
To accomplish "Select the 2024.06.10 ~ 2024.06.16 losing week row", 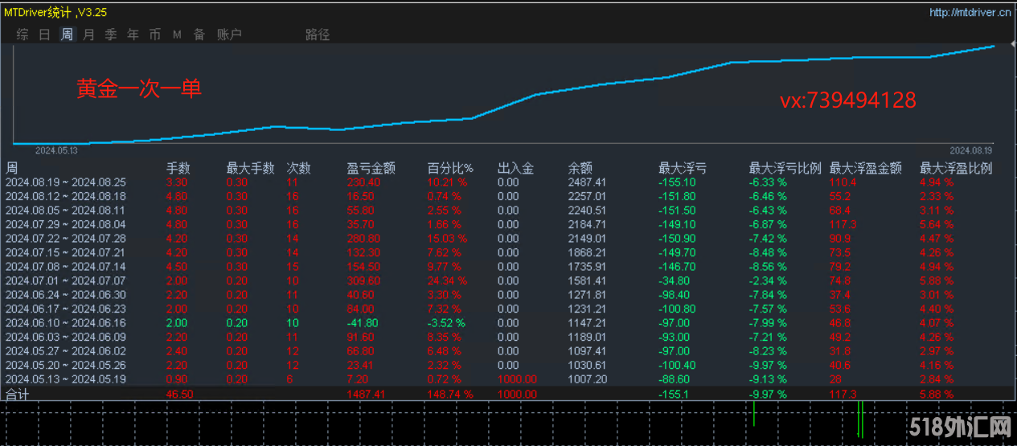I will click(66, 322).
